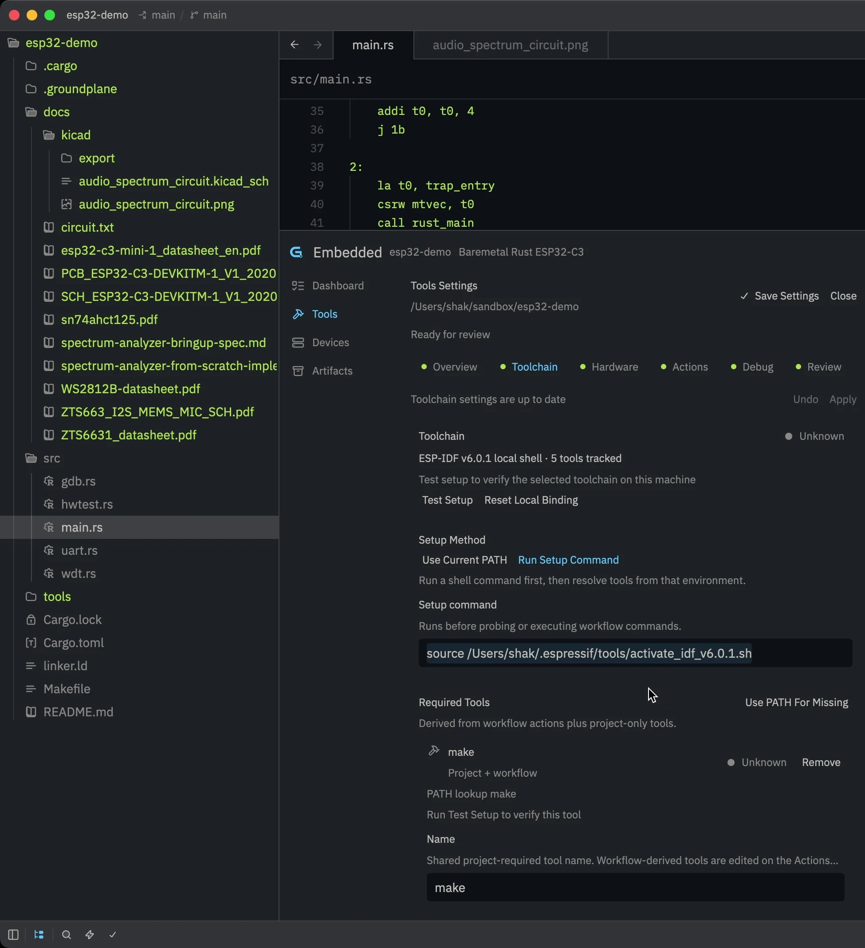Click the Undo button
Image resolution: width=865 pixels, height=948 pixels.
tap(805, 399)
